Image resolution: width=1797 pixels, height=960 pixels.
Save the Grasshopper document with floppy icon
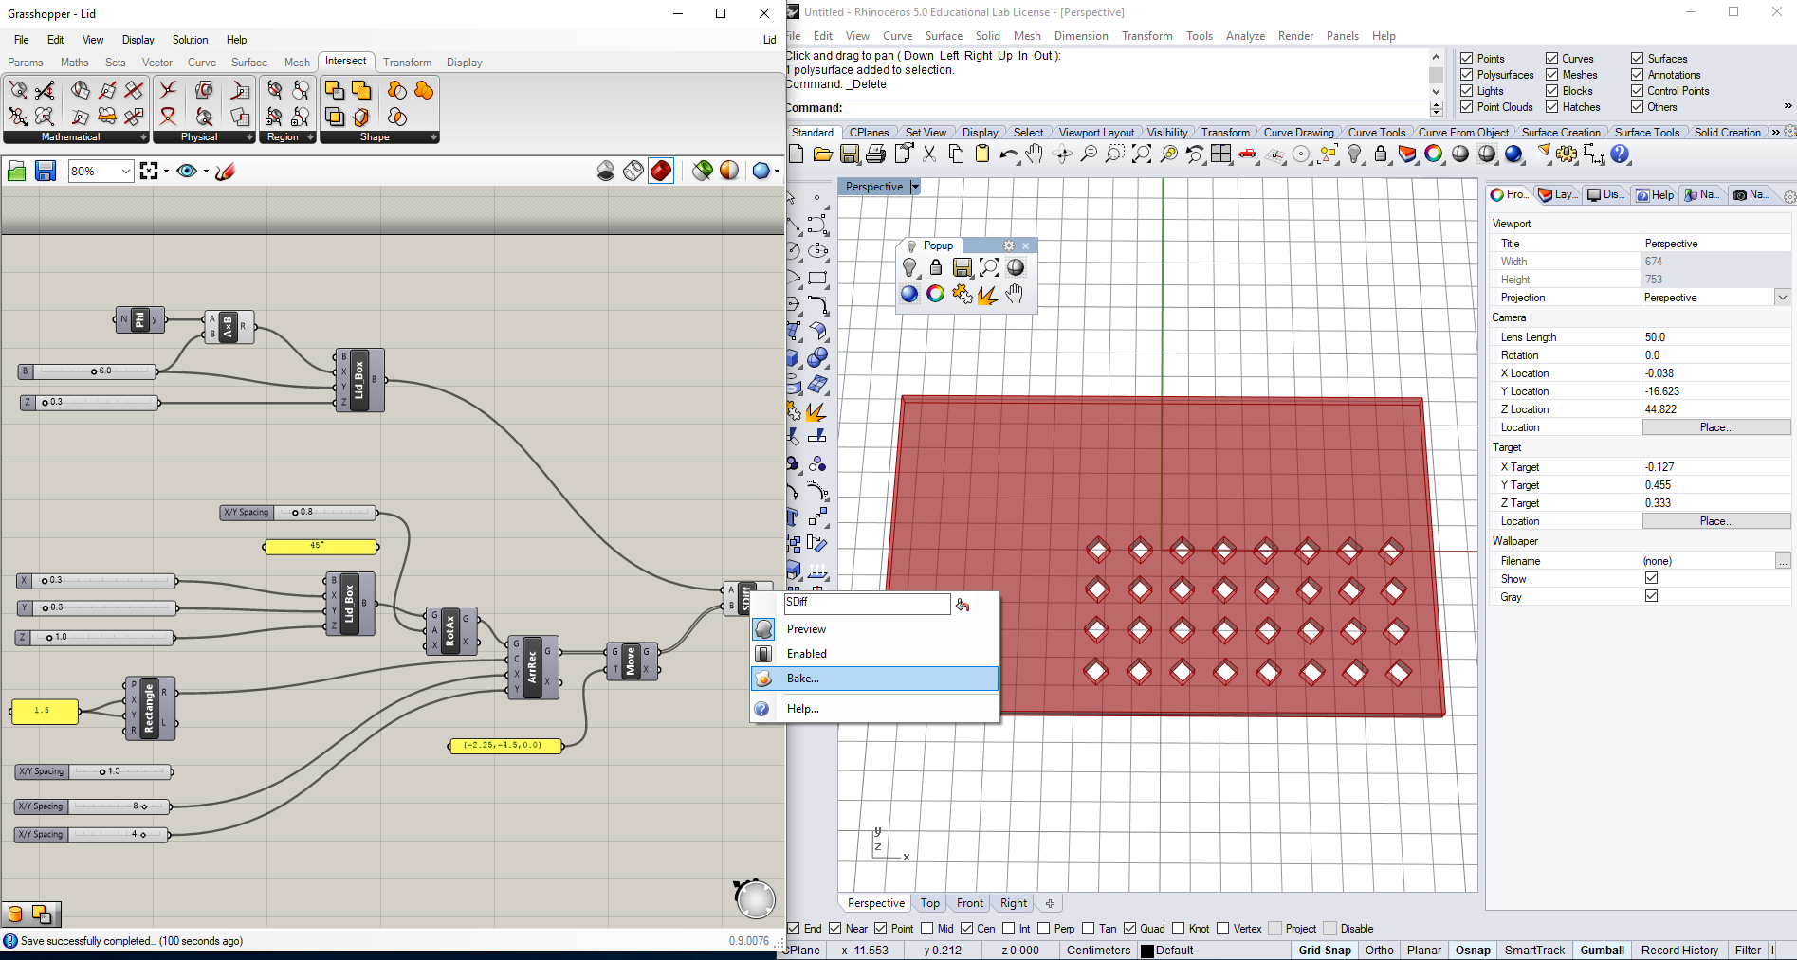click(x=45, y=171)
